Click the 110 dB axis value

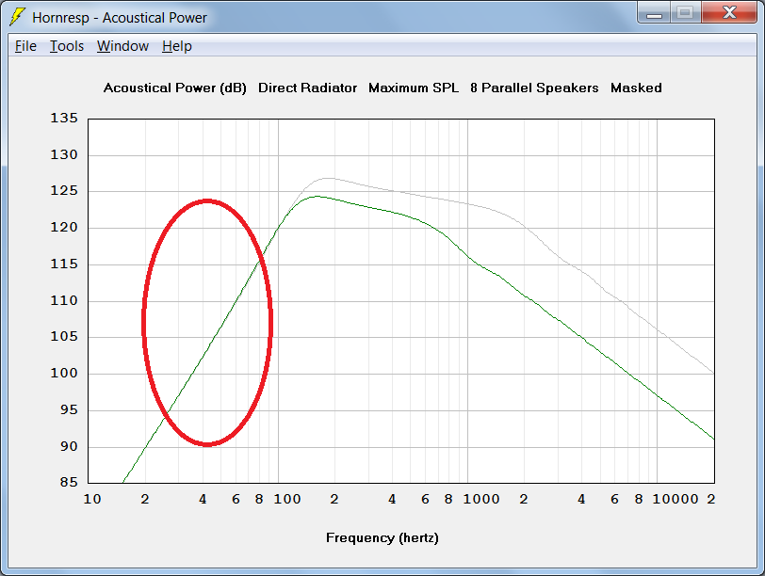click(64, 300)
